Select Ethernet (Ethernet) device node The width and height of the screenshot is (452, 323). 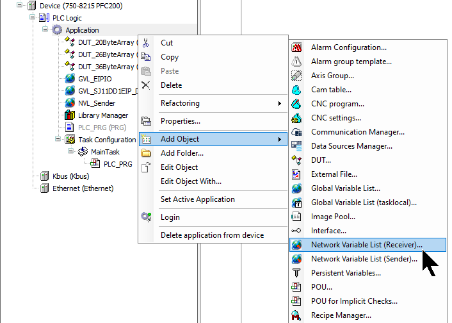(x=83, y=188)
